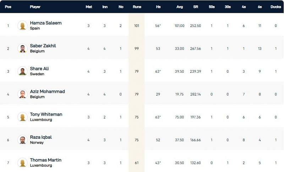Click Thomas Martin's avatar icon

click(22, 162)
